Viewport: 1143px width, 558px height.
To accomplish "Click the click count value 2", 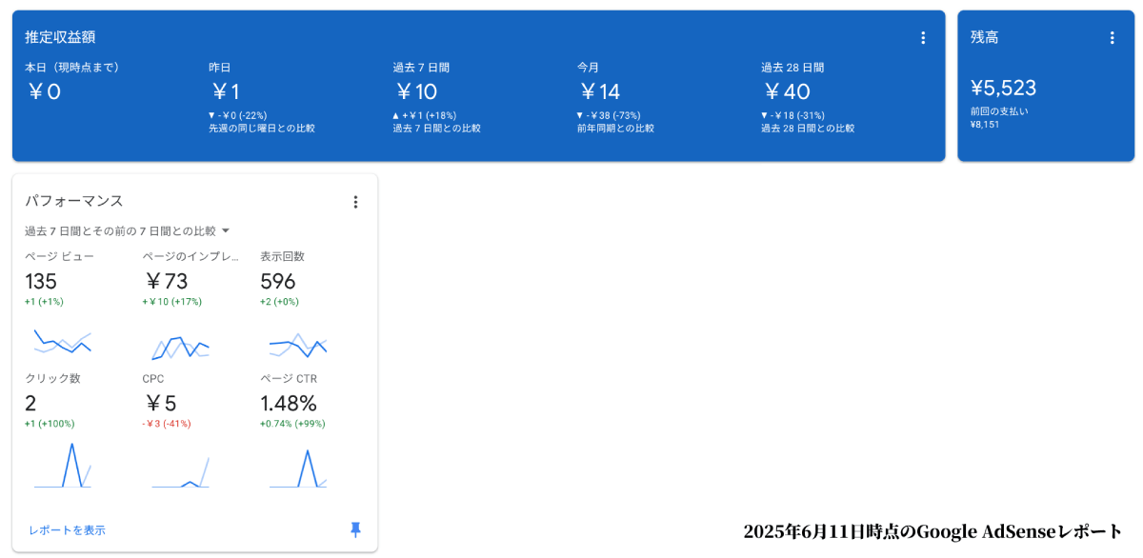I will (x=30, y=404).
